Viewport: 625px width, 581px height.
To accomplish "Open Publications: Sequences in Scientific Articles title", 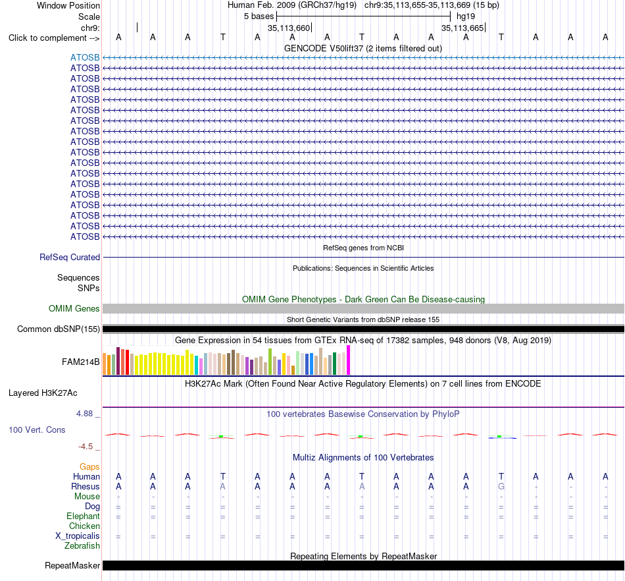I will point(363,268).
